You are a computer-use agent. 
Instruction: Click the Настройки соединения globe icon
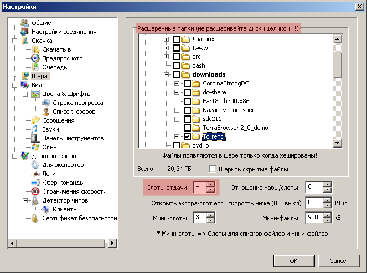tap(24, 32)
